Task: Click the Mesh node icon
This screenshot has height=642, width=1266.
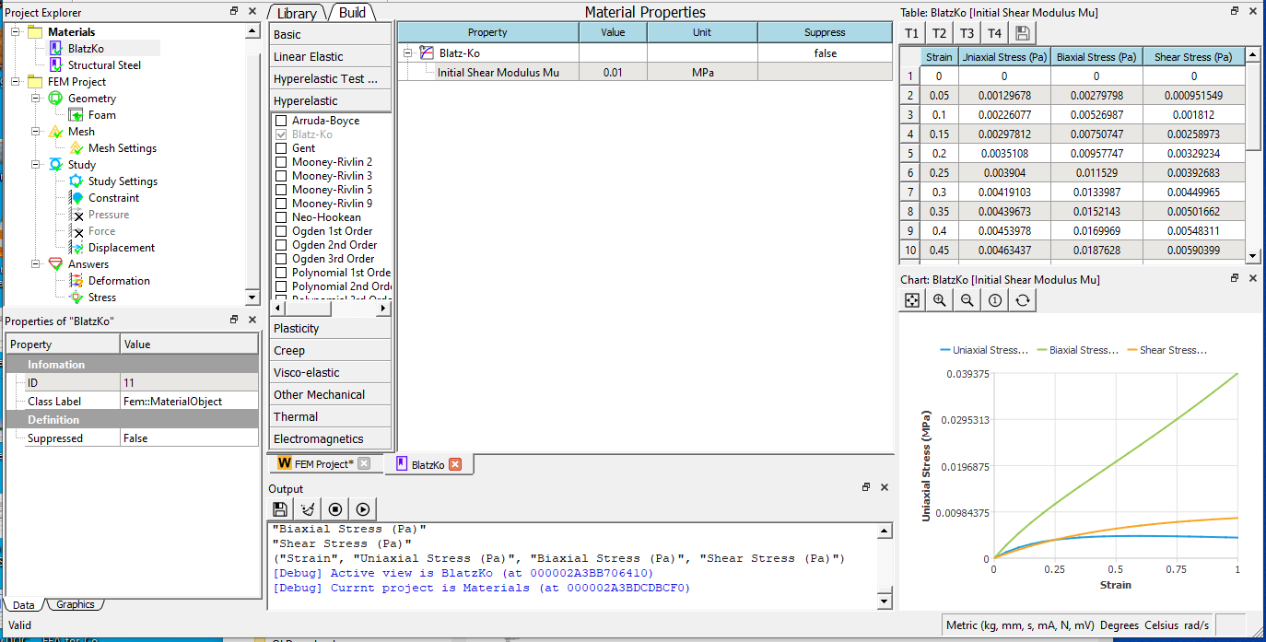Action: pyautogui.click(x=56, y=132)
